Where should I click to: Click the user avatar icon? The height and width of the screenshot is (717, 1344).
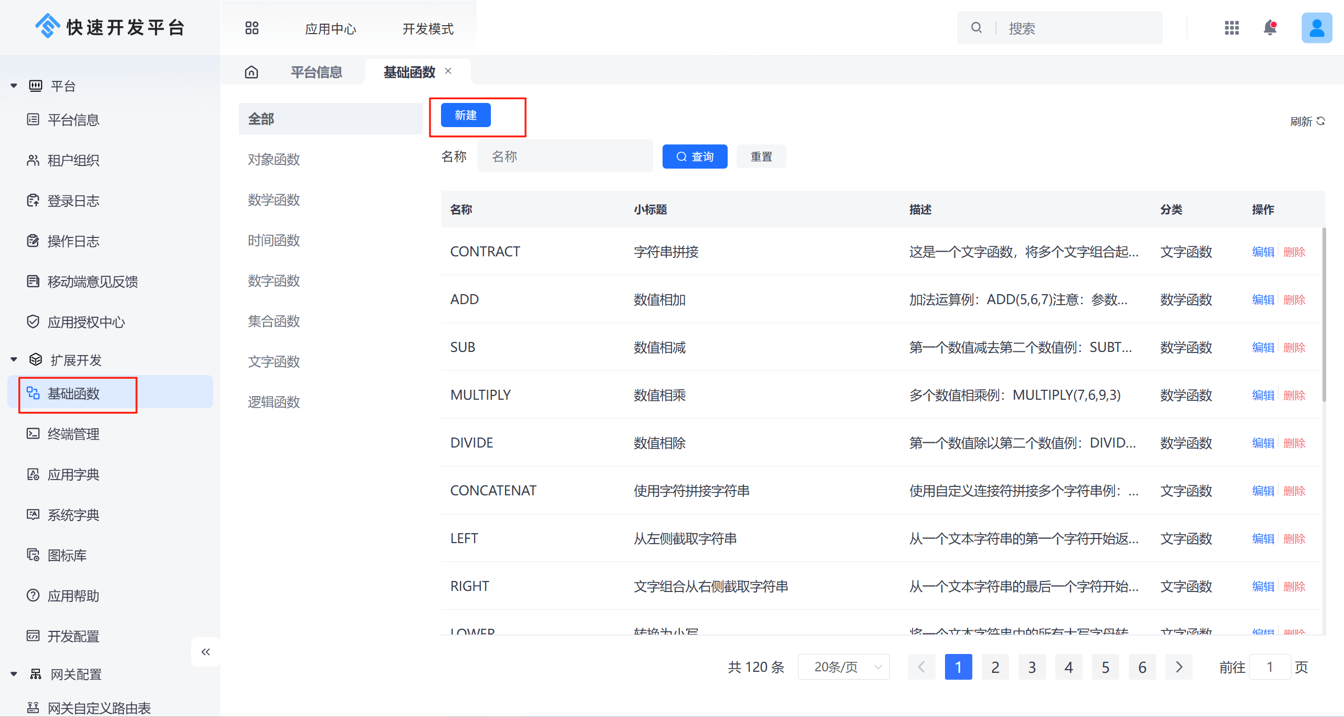point(1316,27)
